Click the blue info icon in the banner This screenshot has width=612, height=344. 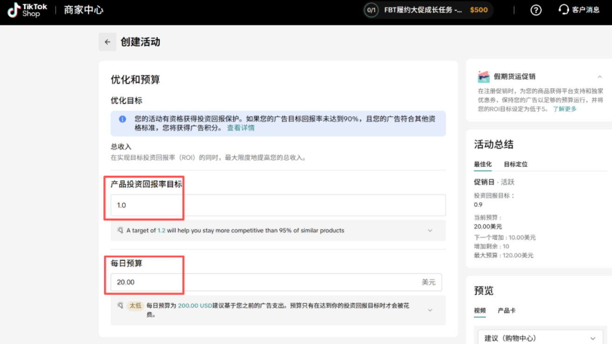(x=122, y=119)
